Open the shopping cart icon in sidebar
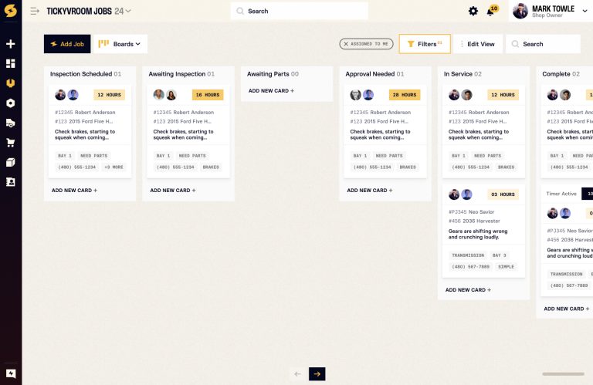This screenshot has width=593, height=385. (11, 143)
